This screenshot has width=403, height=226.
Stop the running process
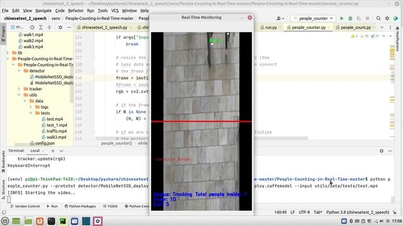(x=368, y=18)
